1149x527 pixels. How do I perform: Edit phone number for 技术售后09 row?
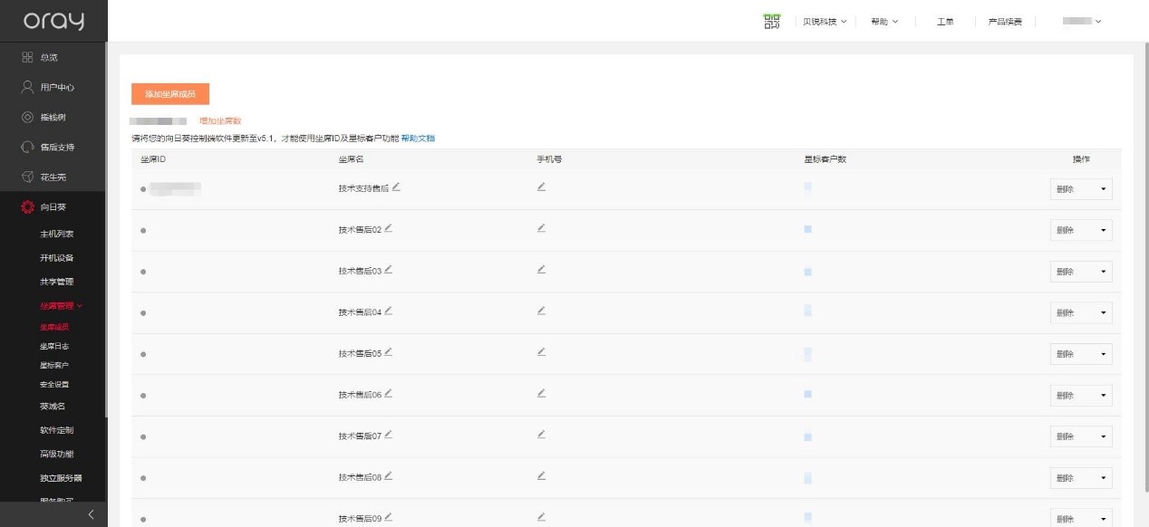[x=541, y=517]
